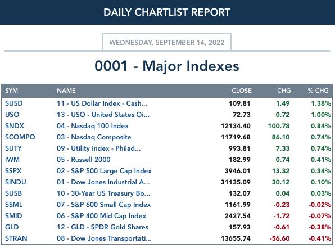The height and width of the screenshot is (248, 335).
Task: Open the GLD - SPDR Gold Shares link
Action: (102, 227)
